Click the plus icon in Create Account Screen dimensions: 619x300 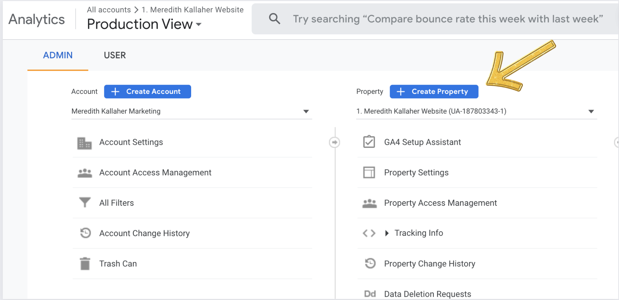point(115,92)
